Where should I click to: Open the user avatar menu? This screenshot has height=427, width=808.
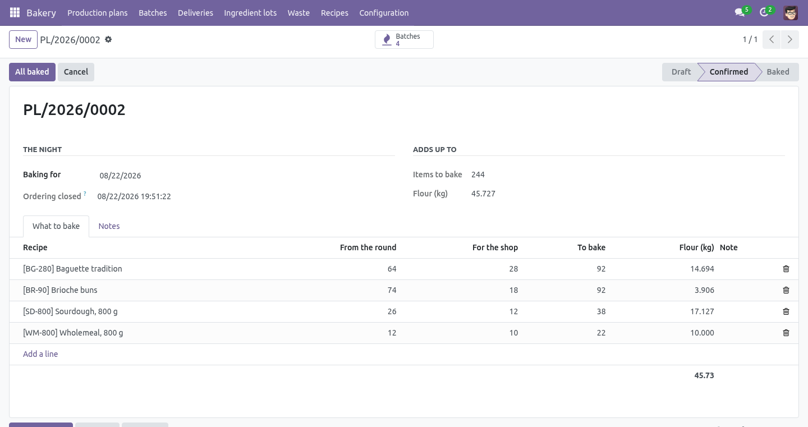pos(791,12)
